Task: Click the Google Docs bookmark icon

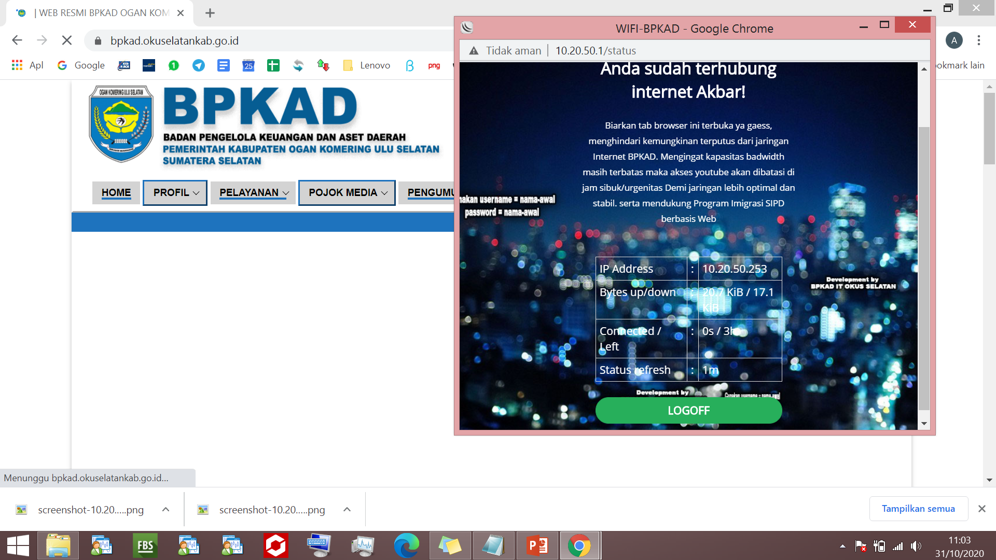Action: (x=224, y=65)
